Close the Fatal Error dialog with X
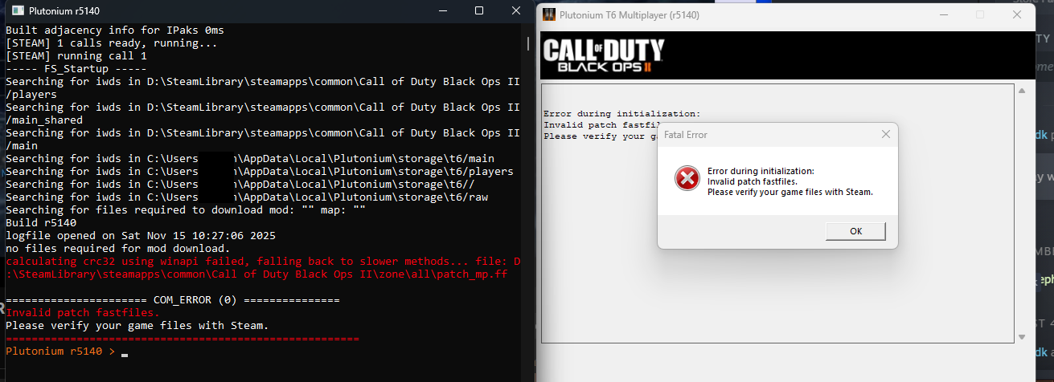 coord(885,134)
